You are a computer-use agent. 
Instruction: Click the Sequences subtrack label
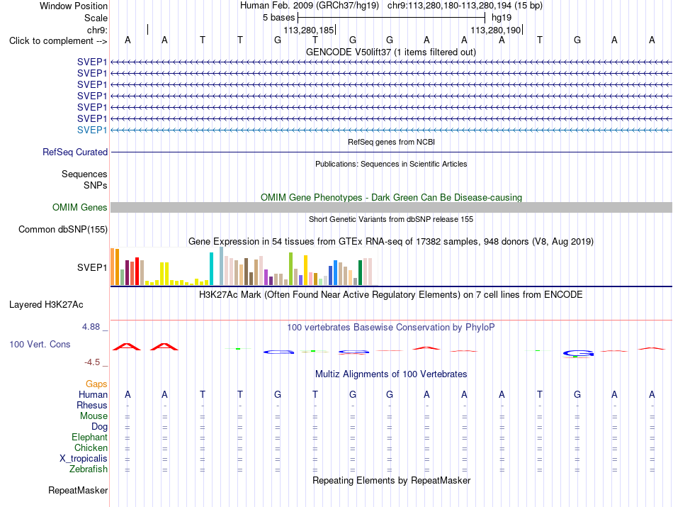pos(84,174)
